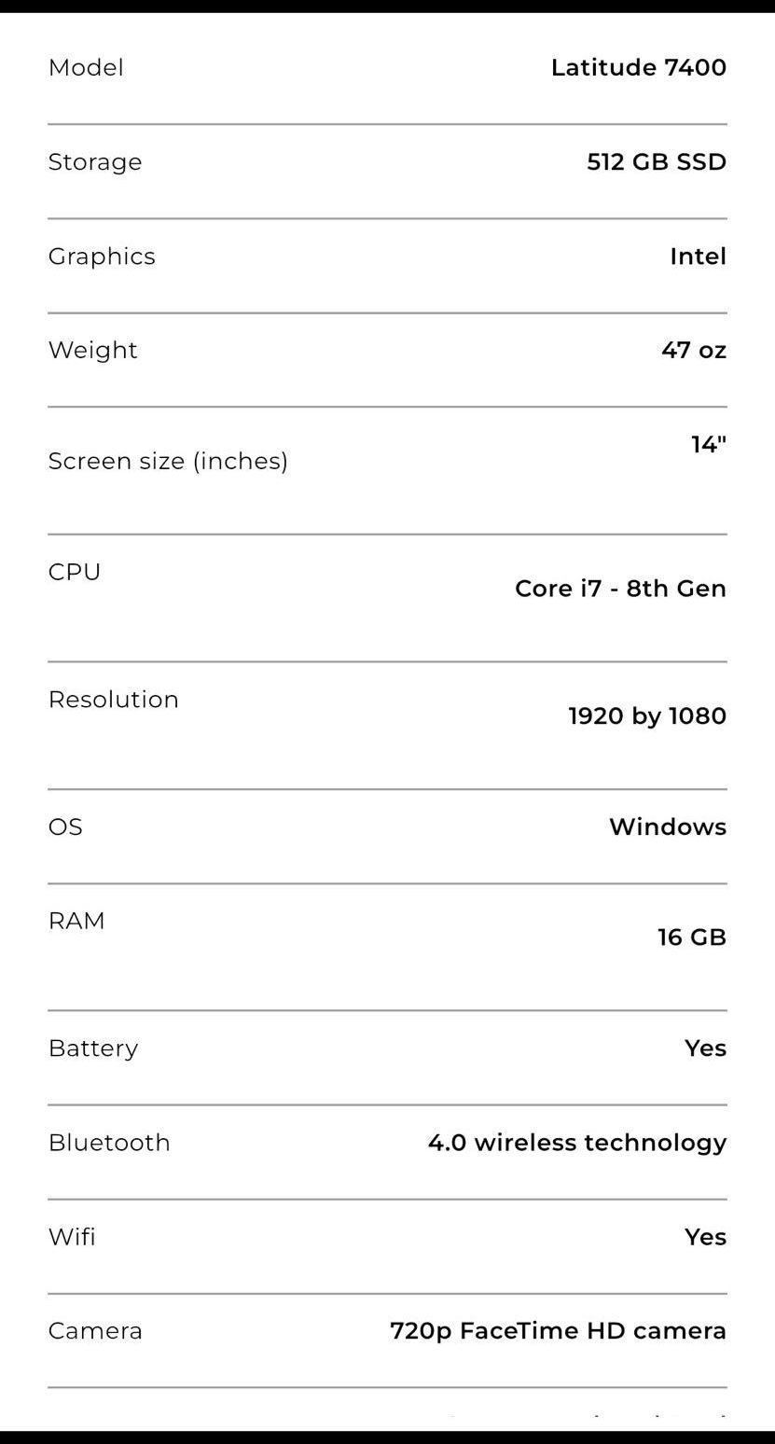Select the Windows OS value
Viewport: 775px width, 1444px height.
pyautogui.click(x=668, y=826)
